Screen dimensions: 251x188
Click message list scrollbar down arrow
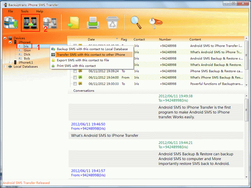[x=246, y=85]
